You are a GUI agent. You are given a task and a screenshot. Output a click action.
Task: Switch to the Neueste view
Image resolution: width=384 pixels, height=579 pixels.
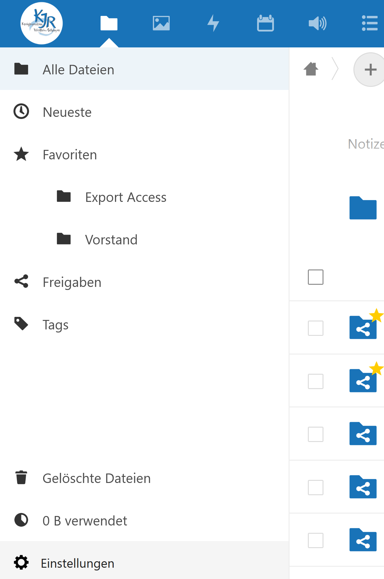point(67,112)
